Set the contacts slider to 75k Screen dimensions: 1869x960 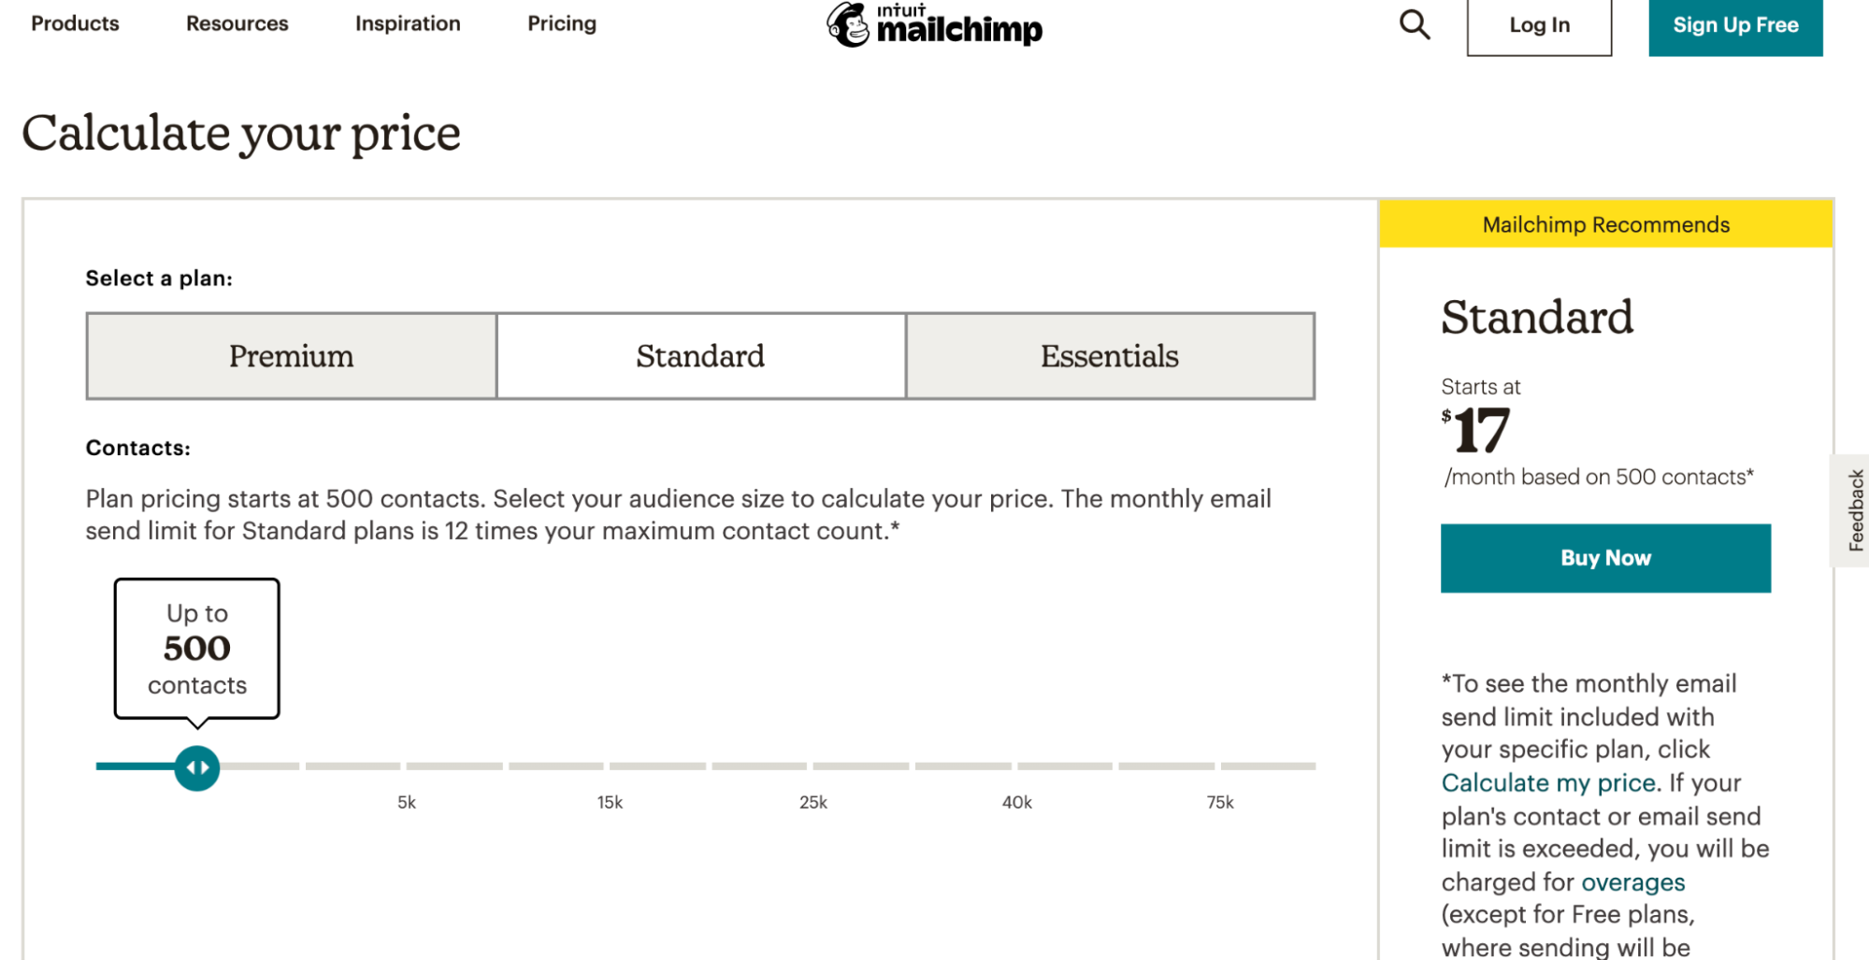[1220, 767]
